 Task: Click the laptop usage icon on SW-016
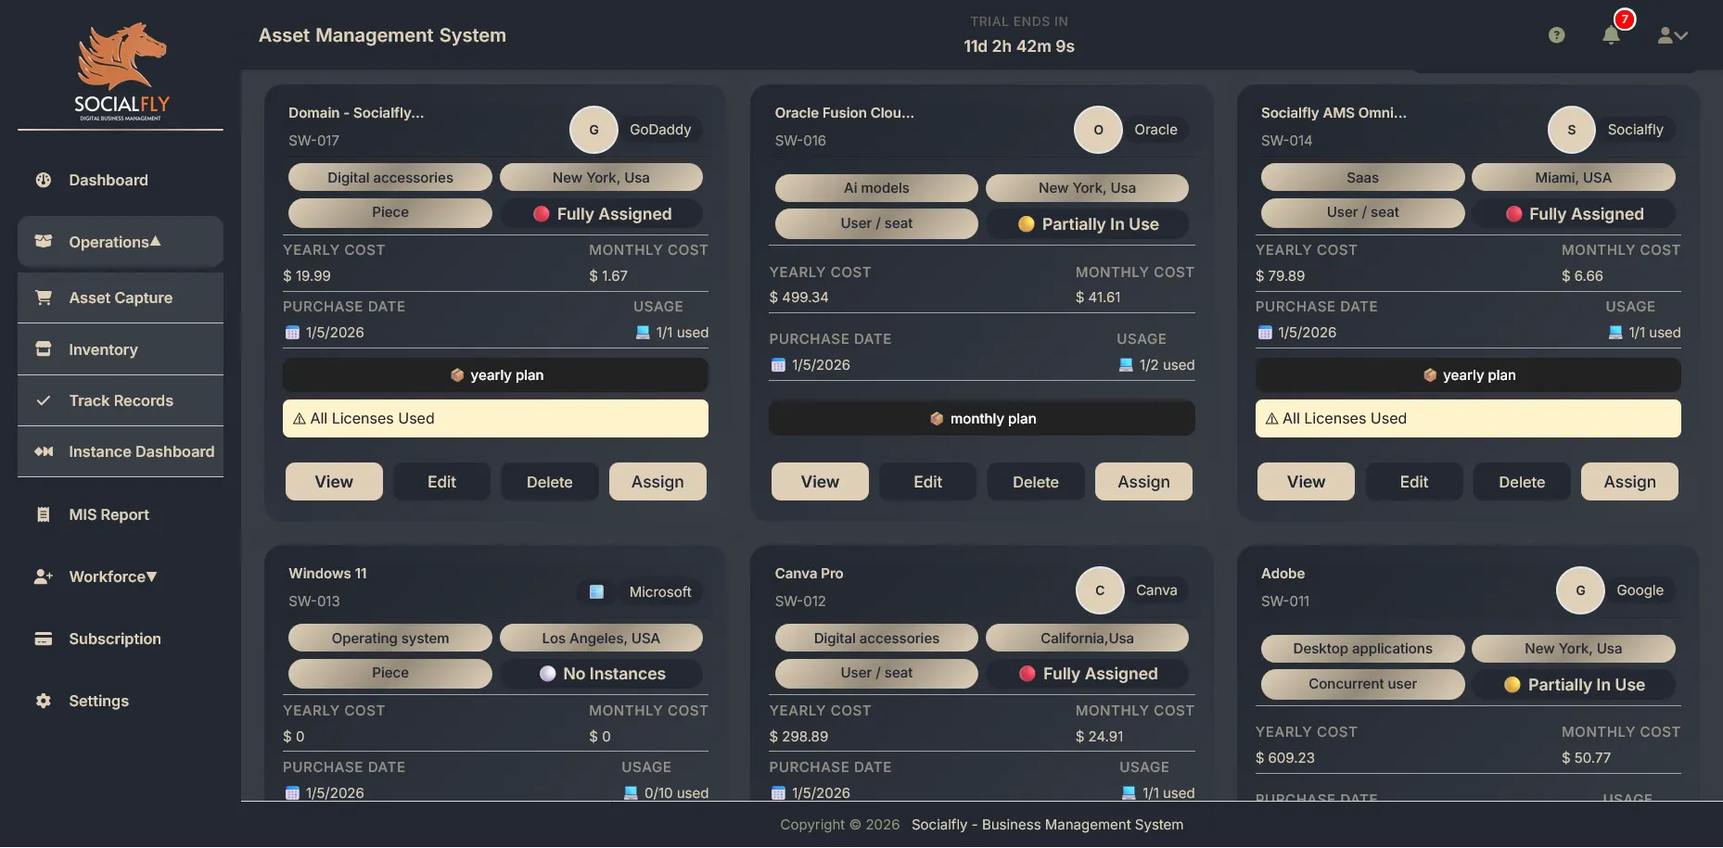tap(1126, 365)
